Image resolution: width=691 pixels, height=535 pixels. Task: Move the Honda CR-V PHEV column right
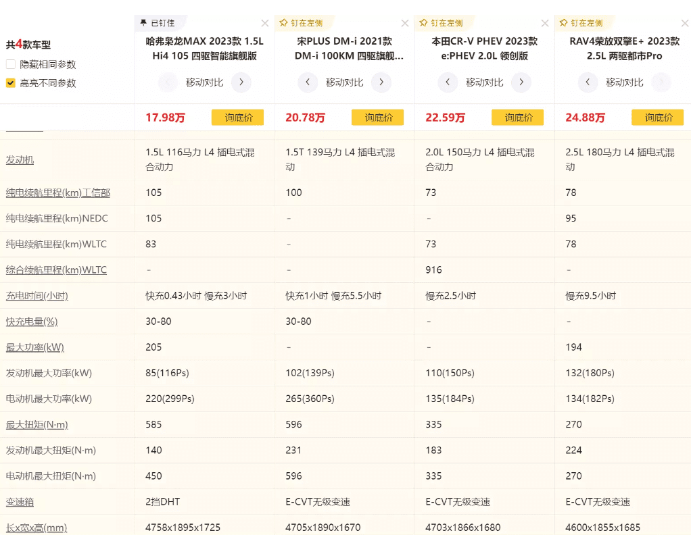tap(521, 82)
